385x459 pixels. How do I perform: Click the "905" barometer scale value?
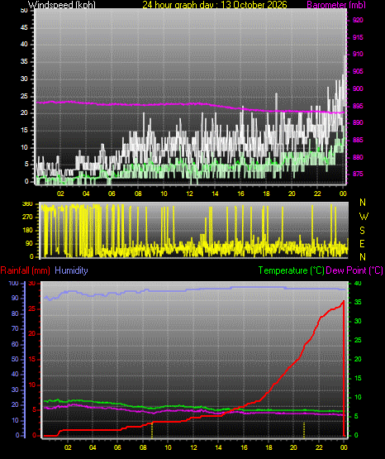pyautogui.click(x=358, y=71)
